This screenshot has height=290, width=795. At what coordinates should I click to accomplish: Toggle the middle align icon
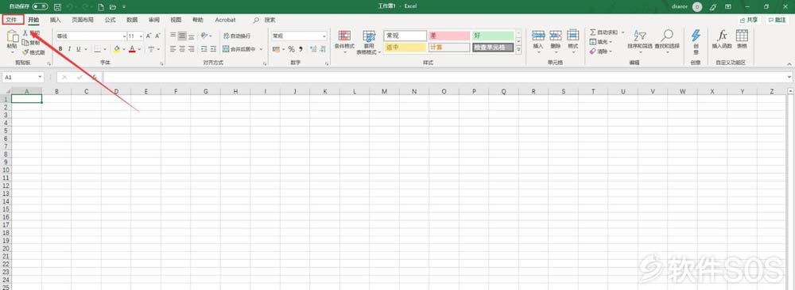tap(182, 36)
